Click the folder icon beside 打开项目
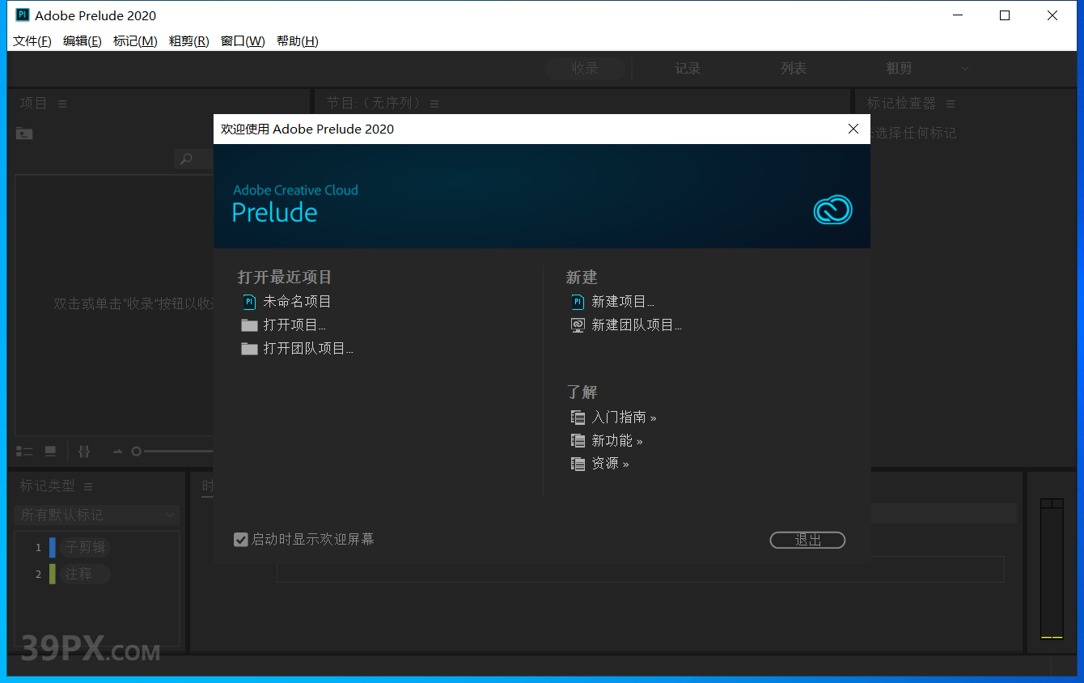 point(249,325)
